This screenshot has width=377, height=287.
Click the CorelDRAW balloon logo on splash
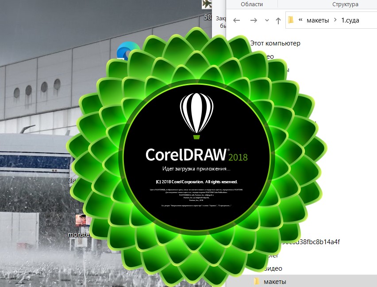196,113
